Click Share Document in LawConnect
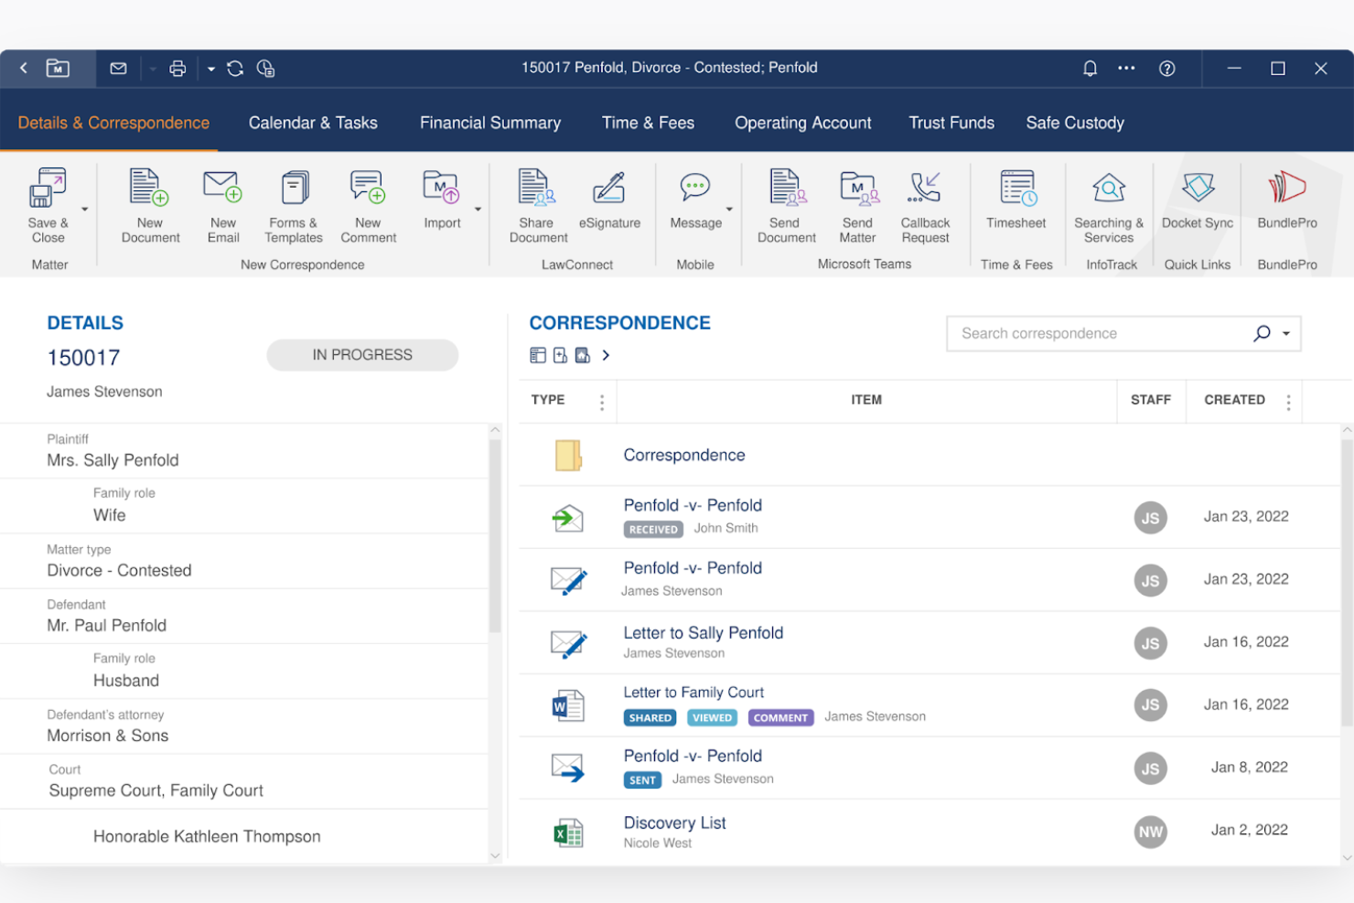The image size is (1354, 903). [x=538, y=206]
